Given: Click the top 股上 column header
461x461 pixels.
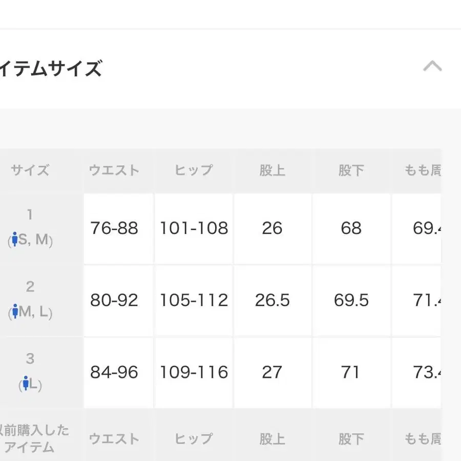Looking at the screenshot, I should 273,170.
